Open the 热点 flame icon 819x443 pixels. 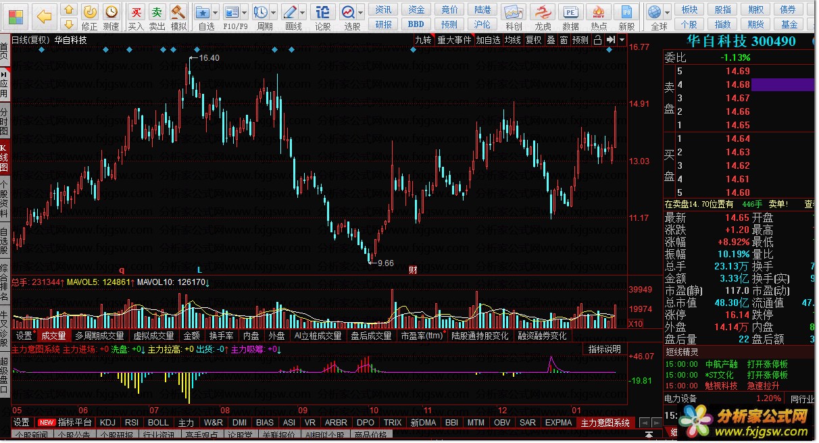tap(599, 11)
